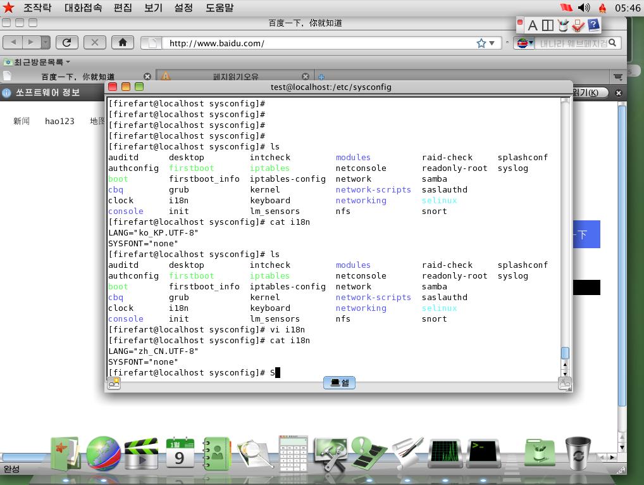This screenshot has height=485, width=644.
Task: Click the terminal vertical scrollbar thumb
Action: (565, 353)
